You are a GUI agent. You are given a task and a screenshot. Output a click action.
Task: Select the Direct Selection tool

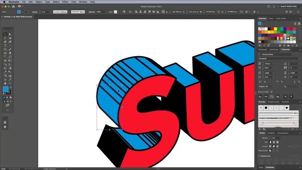click(x=10, y=34)
